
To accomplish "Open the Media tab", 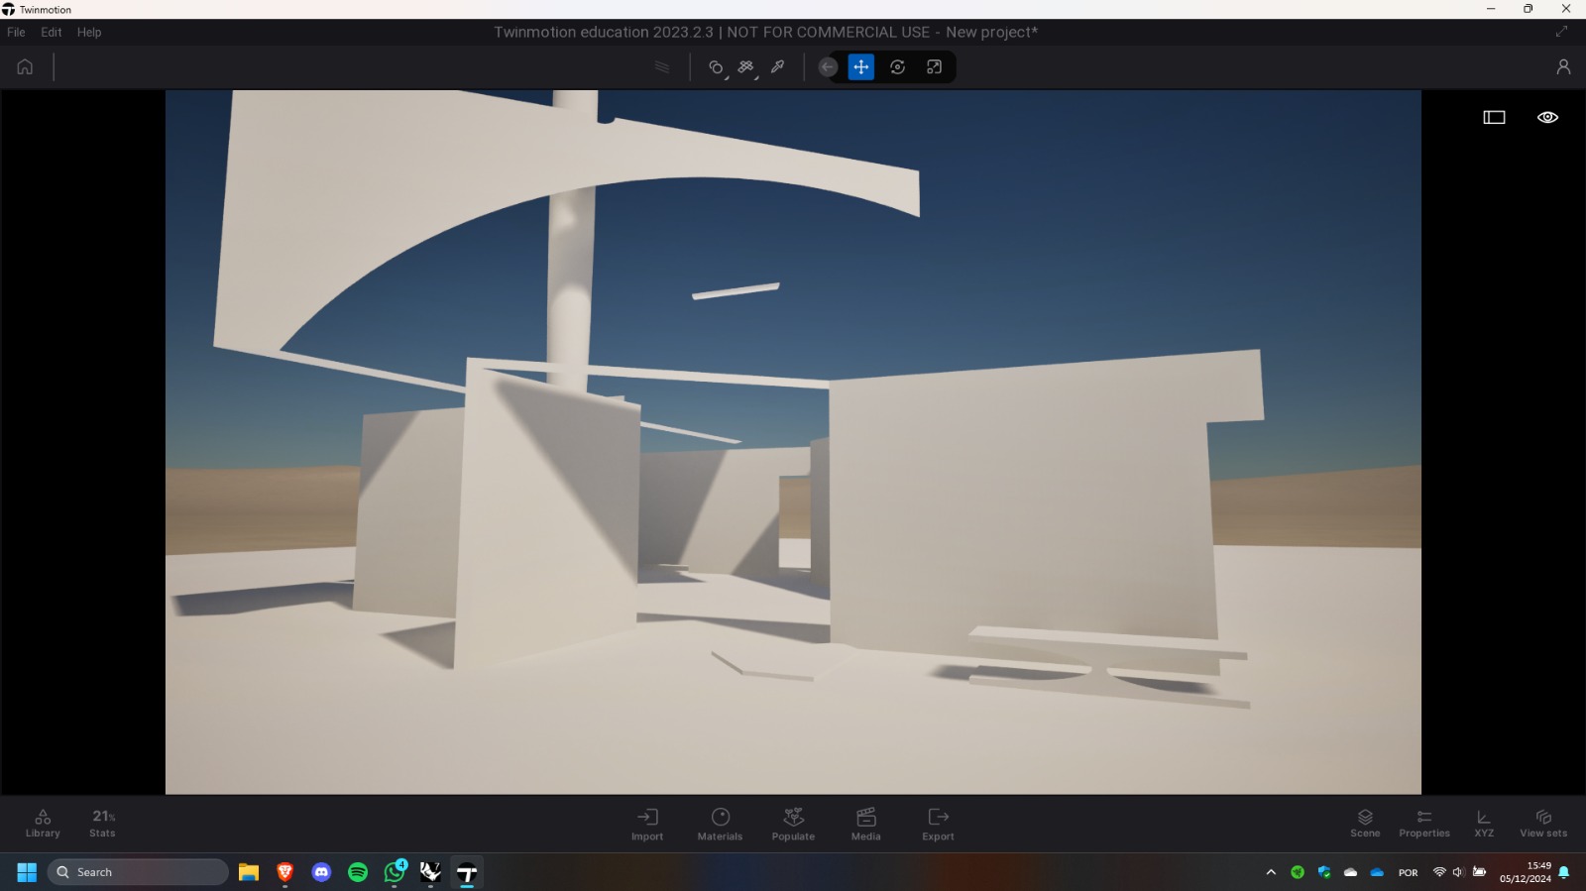I will coord(865,824).
